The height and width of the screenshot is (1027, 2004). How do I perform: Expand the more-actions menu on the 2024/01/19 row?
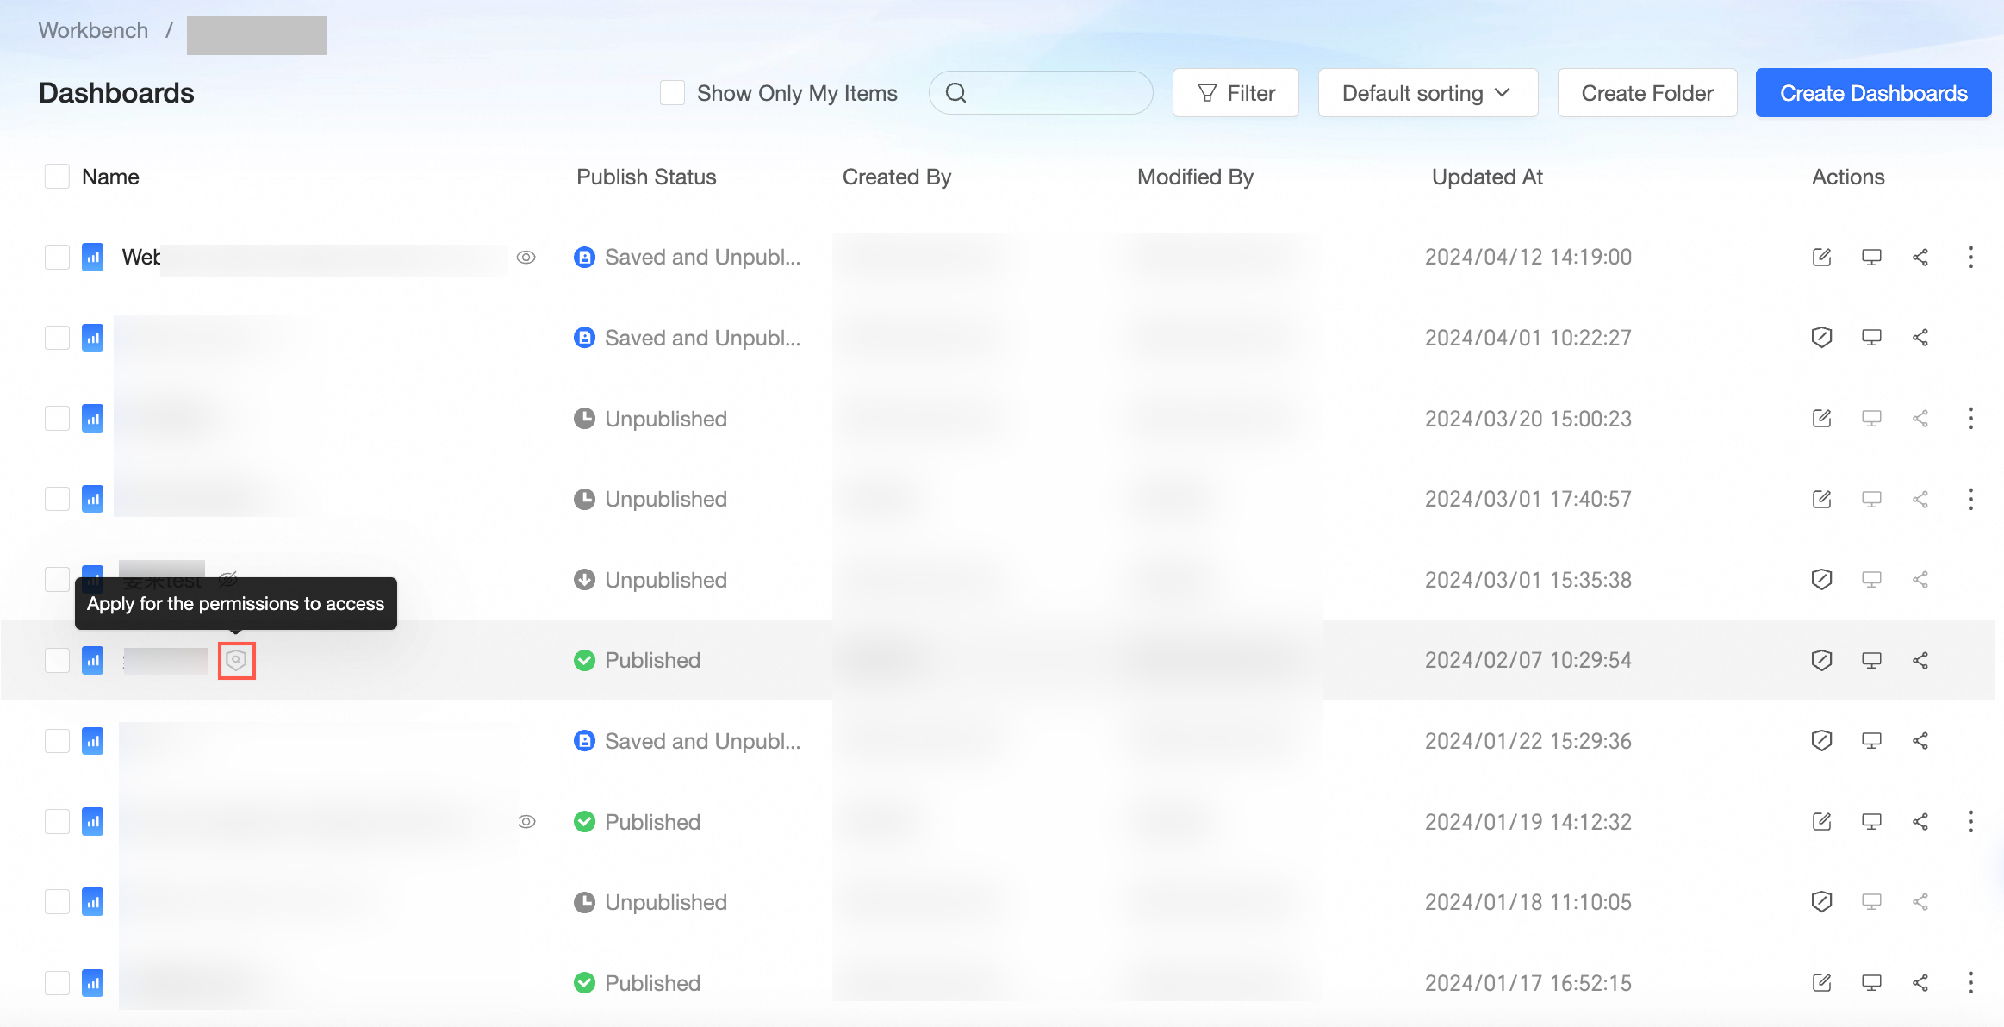(1970, 821)
